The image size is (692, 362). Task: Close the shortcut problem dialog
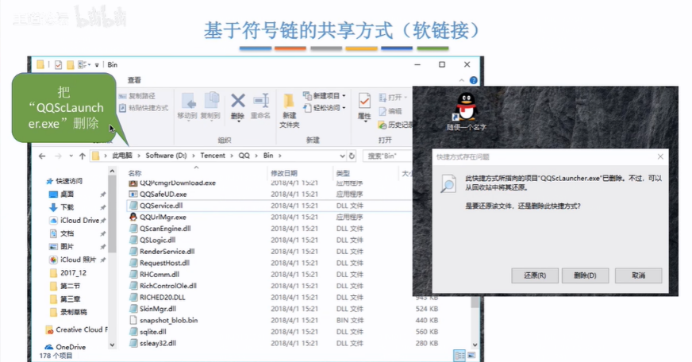tap(660, 156)
